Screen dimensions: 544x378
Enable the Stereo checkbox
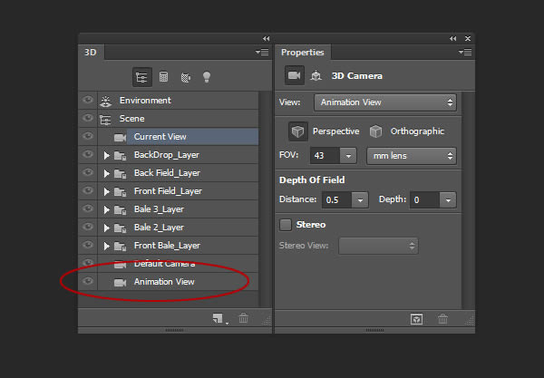tap(286, 225)
